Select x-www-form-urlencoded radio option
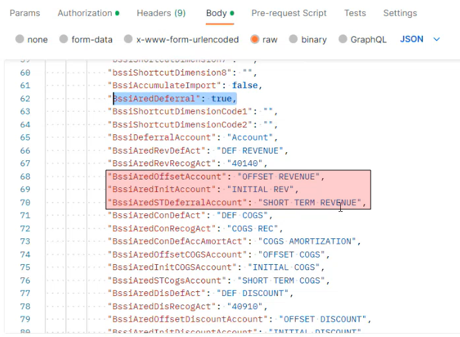460x337 pixels. [128, 39]
